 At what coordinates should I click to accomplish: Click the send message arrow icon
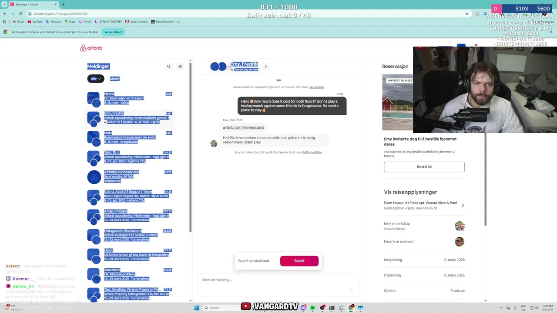click(351, 289)
